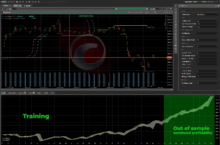220x145 pixels.
Task: Open the Equity tab in bottom panel
Action: [x=3, y=93]
